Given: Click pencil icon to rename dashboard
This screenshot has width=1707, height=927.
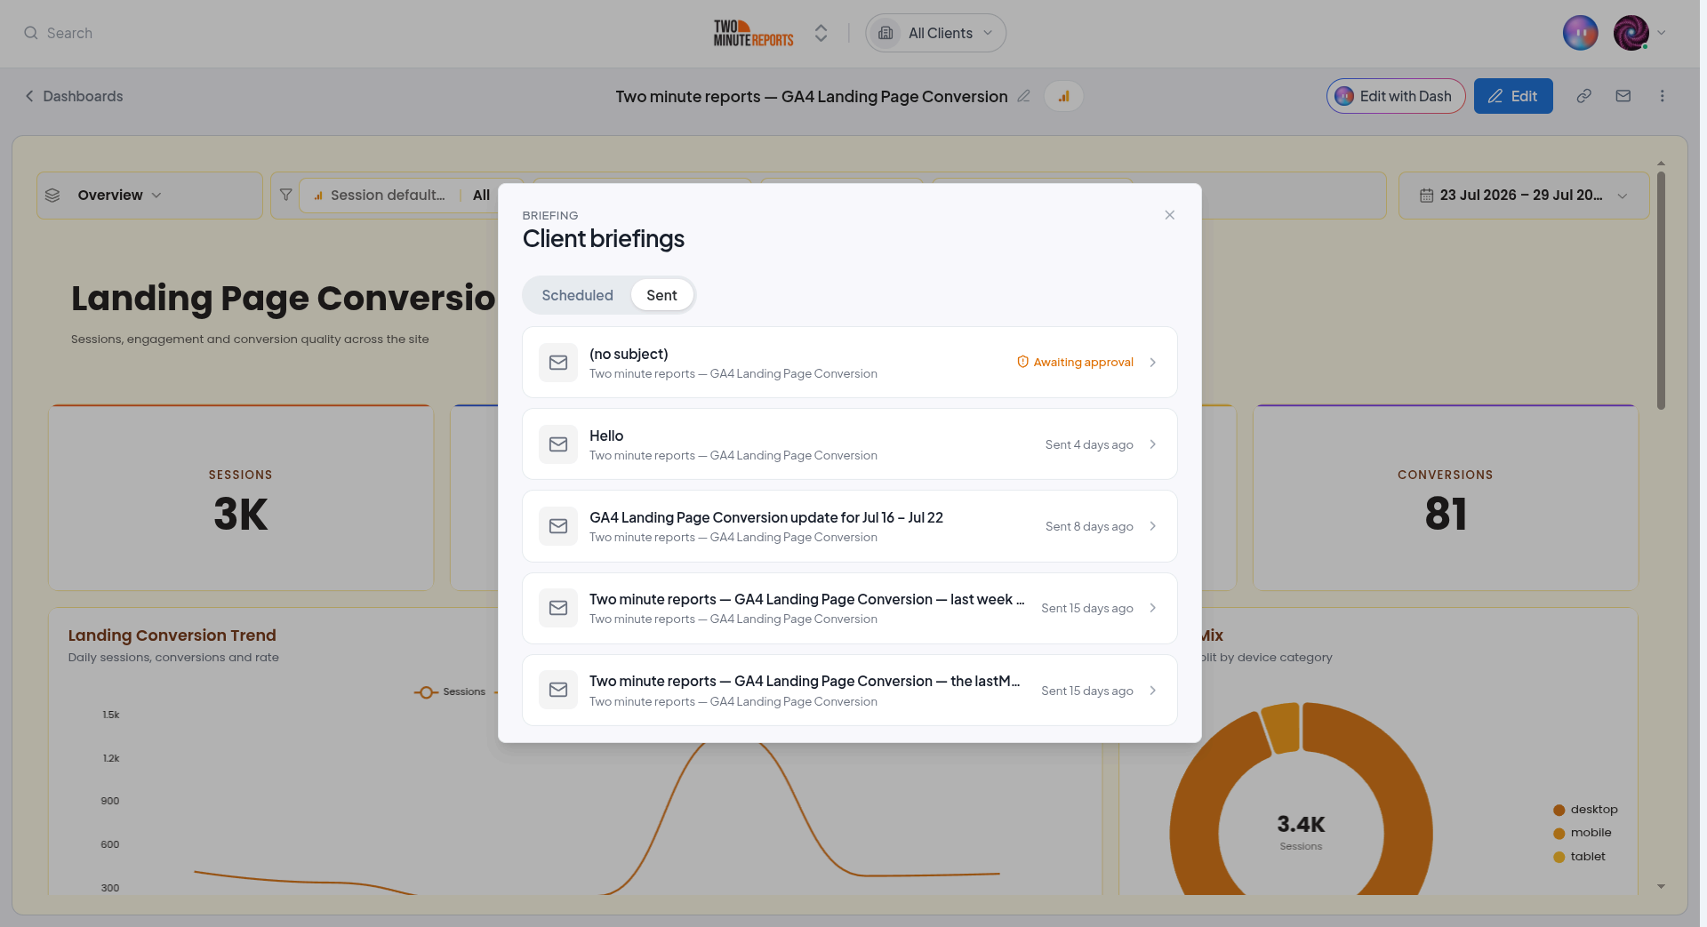Looking at the screenshot, I should pos(1023,96).
